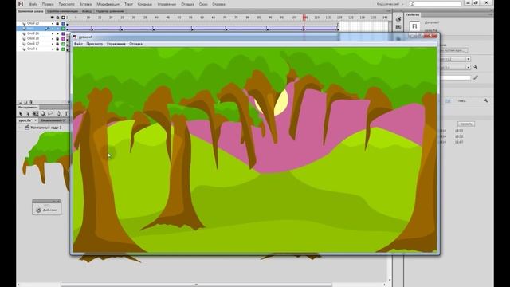Click the magenta outline color square of Слой 20
This screenshot has width=510, height=287.
click(63, 39)
